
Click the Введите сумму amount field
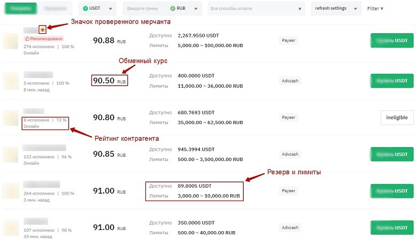pyautogui.click(x=145, y=9)
